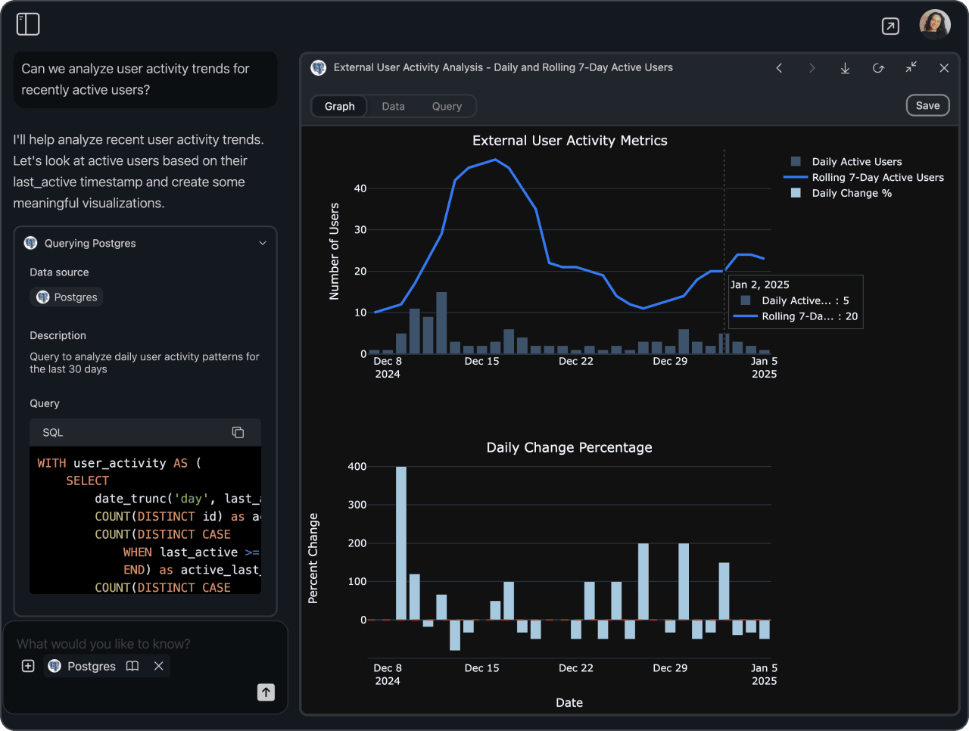The width and height of the screenshot is (969, 731).
Task: Save the current analysis
Action: coord(927,105)
